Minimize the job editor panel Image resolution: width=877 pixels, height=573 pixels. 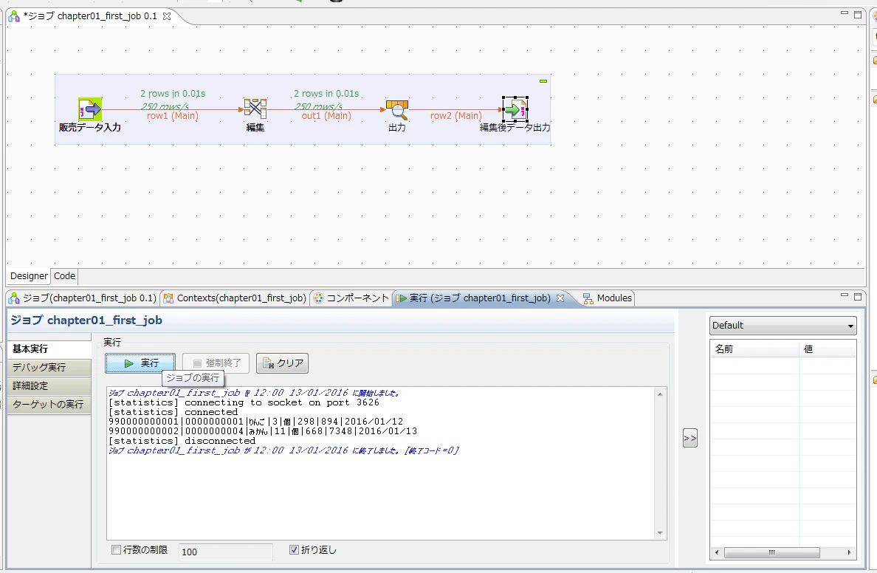[x=845, y=13]
